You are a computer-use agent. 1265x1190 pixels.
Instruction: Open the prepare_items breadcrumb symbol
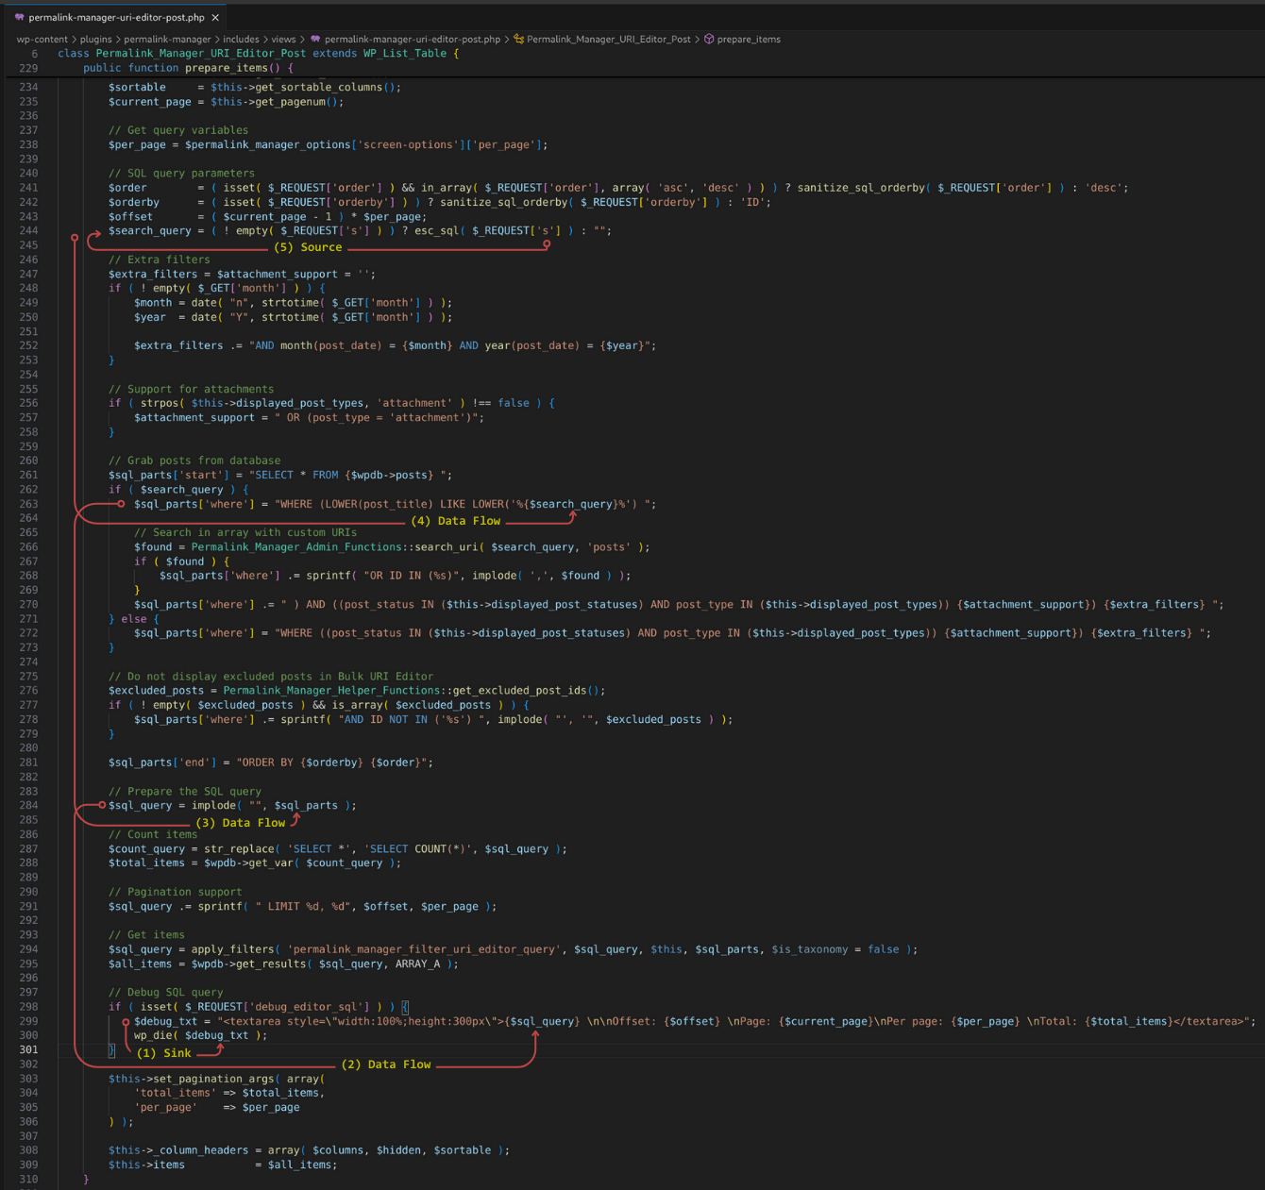[749, 40]
